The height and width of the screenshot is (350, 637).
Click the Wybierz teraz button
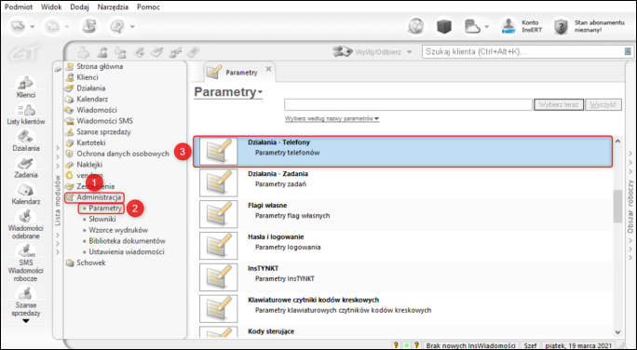point(559,105)
